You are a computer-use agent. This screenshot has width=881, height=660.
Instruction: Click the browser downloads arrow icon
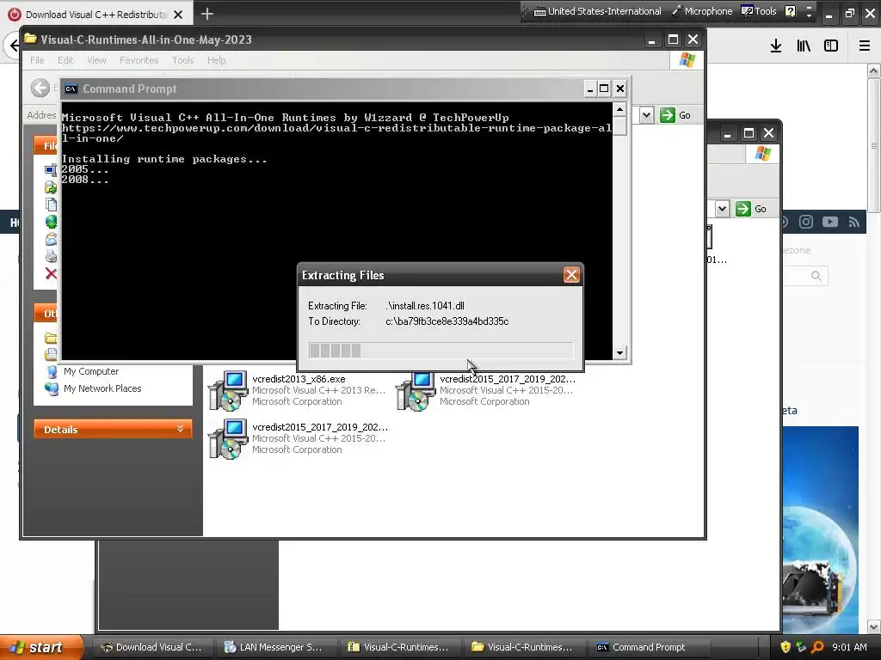coord(776,46)
